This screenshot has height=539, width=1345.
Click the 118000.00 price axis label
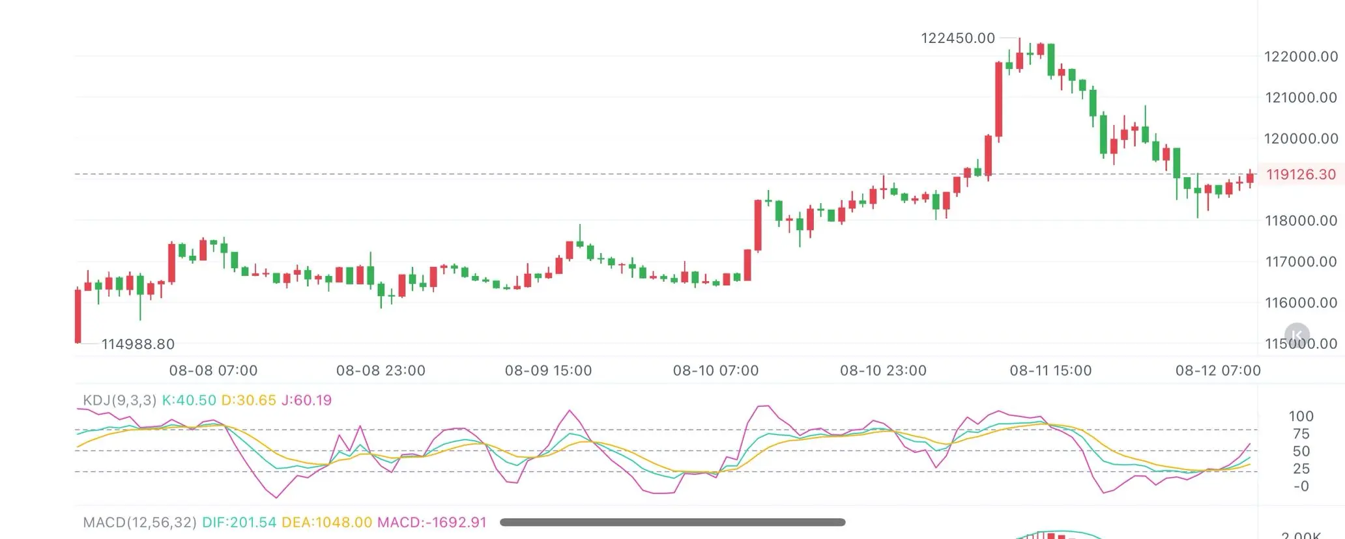[x=1301, y=221]
